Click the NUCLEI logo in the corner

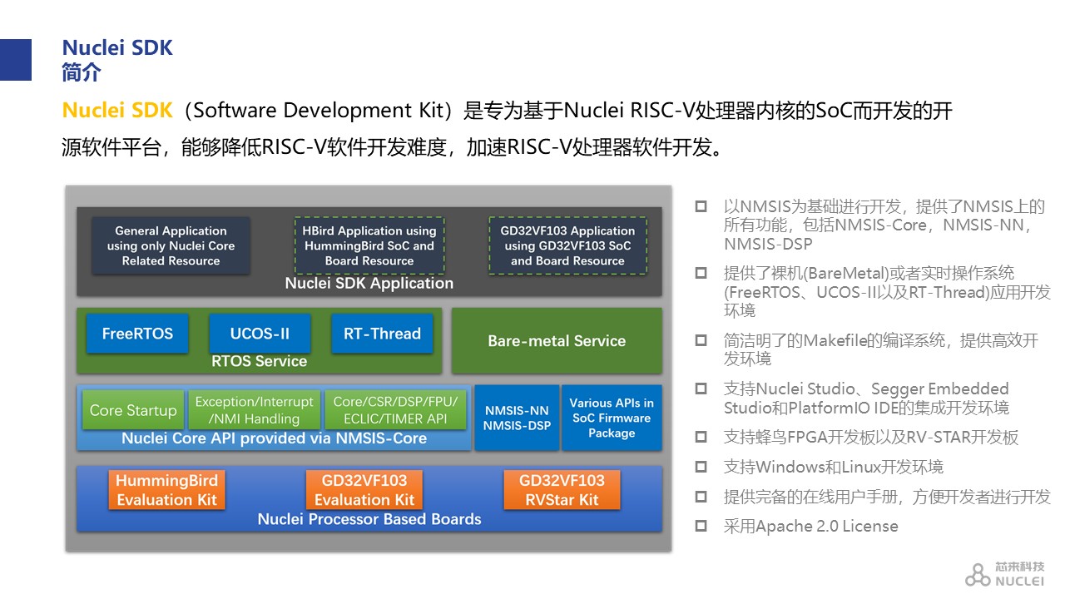pos(1004,573)
